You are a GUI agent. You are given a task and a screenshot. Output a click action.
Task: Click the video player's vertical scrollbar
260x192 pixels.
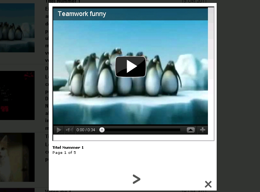pos(211,44)
